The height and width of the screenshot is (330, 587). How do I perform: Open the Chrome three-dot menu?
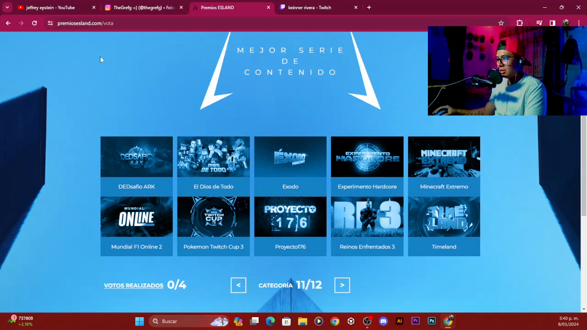click(x=579, y=23)
